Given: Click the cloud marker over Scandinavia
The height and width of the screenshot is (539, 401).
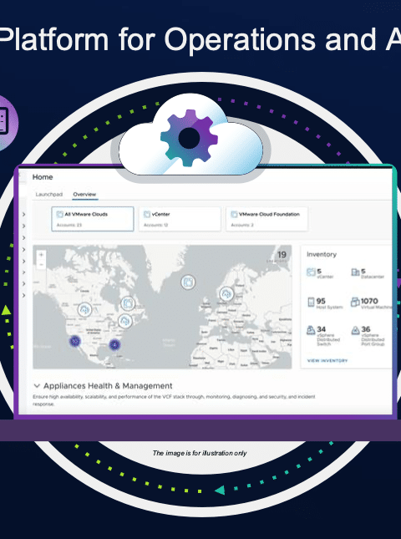Looking at the screenshot, I should coord(226,294).
